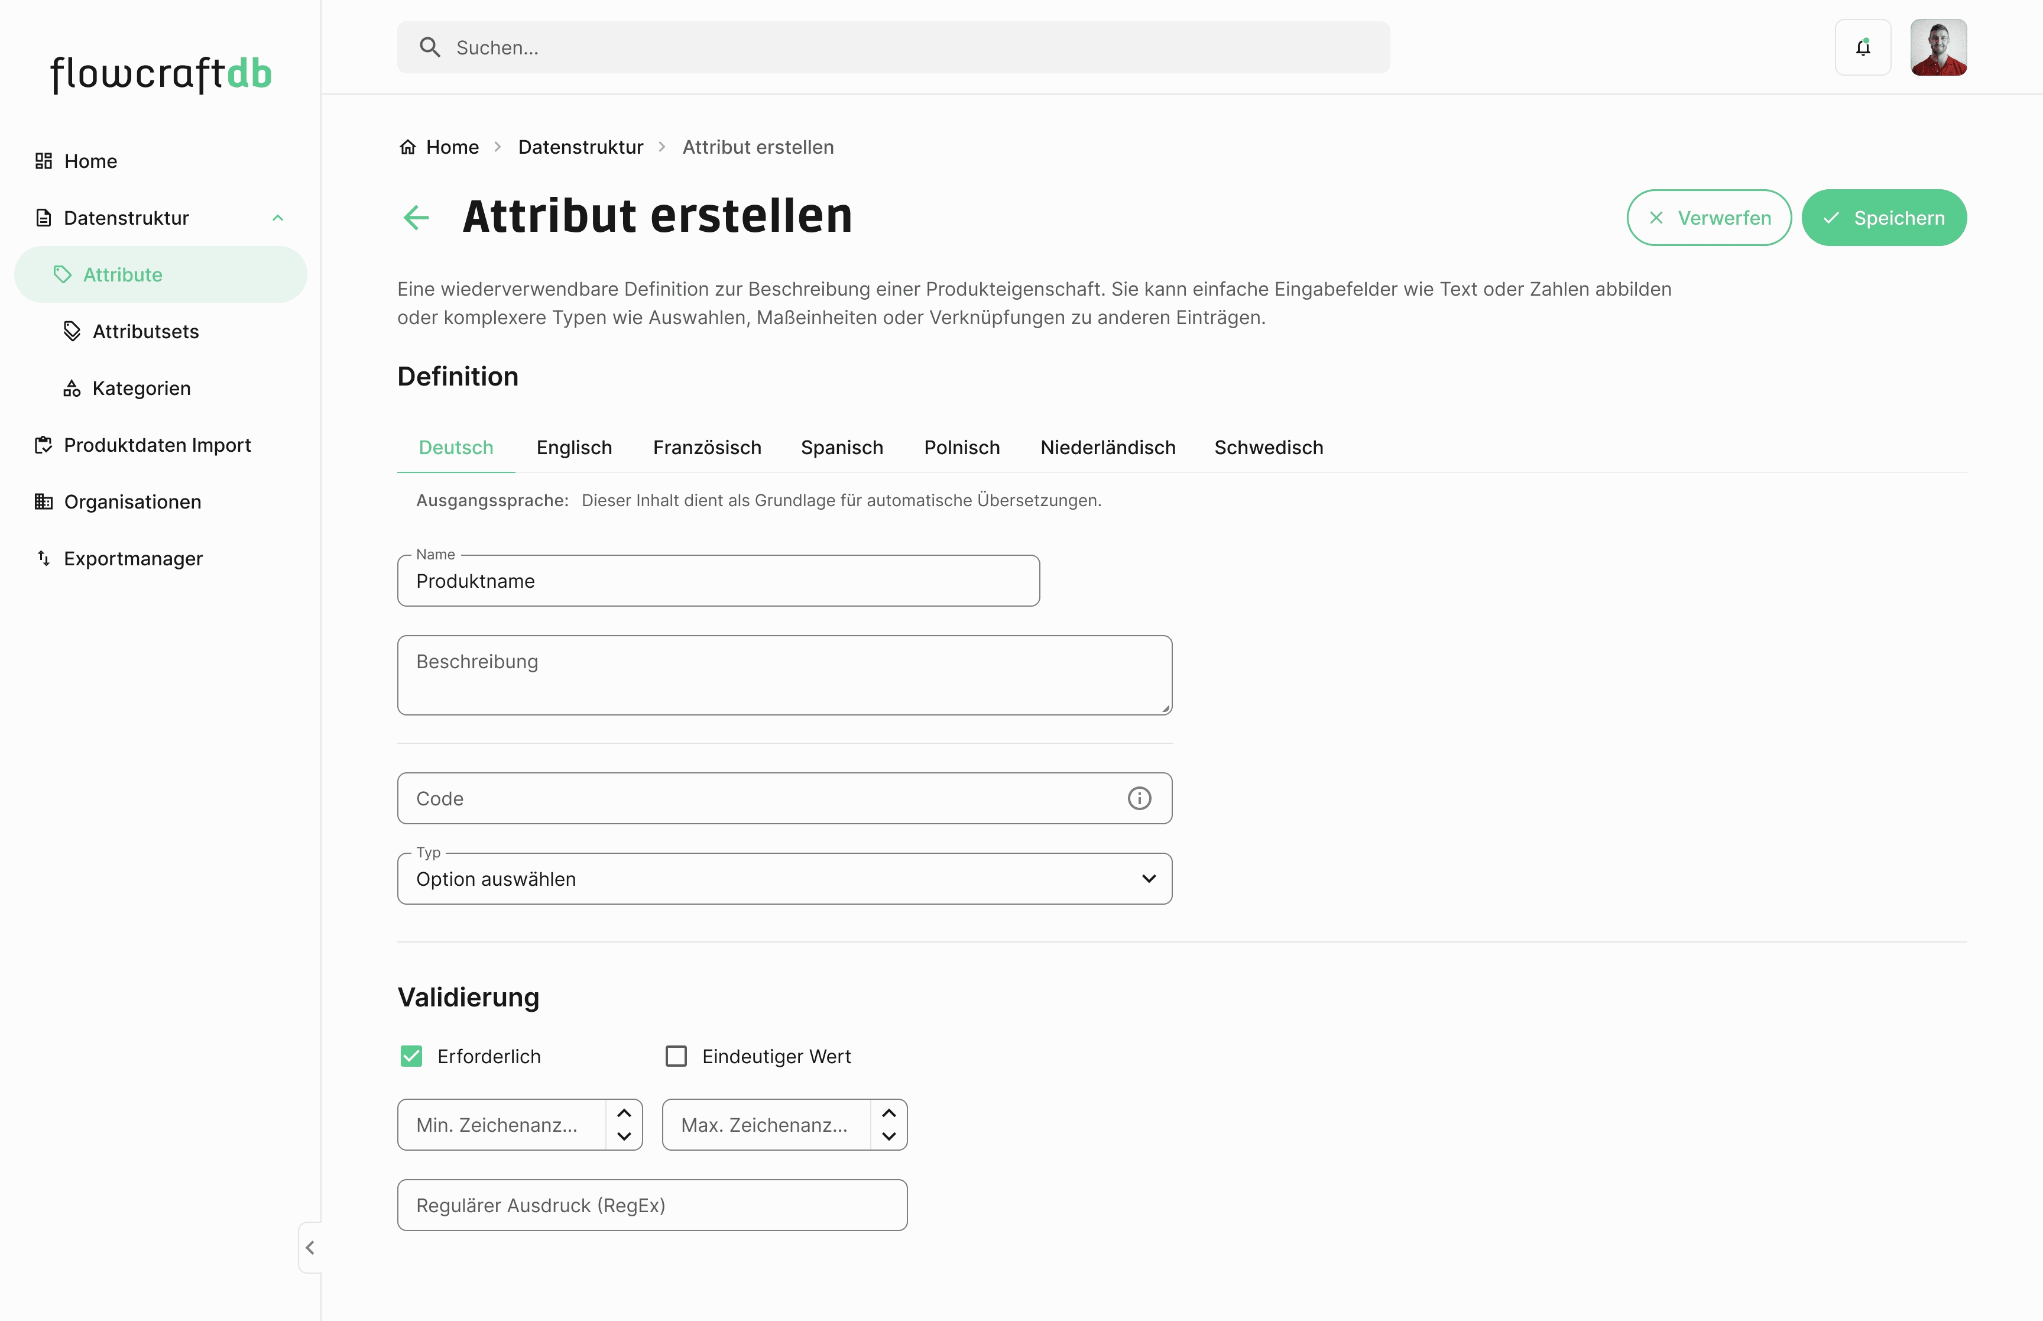The height and width of the screenshot is (1321, 2043).
Task: Enable the Eindeutiger Wert checkbox
Action: pos(676,1056)
